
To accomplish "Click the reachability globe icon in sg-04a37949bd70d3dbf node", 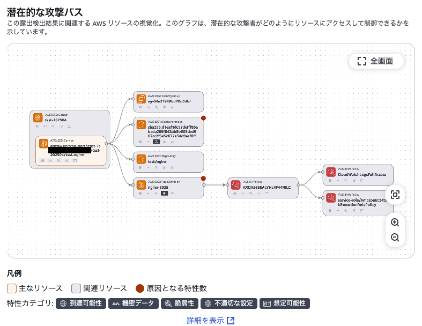I will tap(140, 107).
